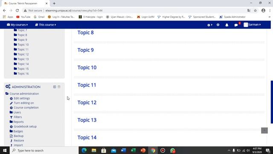
Task: Open Topic 13 in the navigation sidebar
Action: pos(23,59)
